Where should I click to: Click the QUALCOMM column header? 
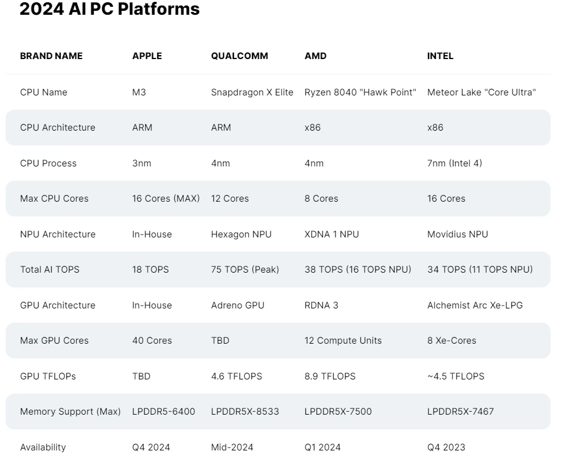(240, 56)
